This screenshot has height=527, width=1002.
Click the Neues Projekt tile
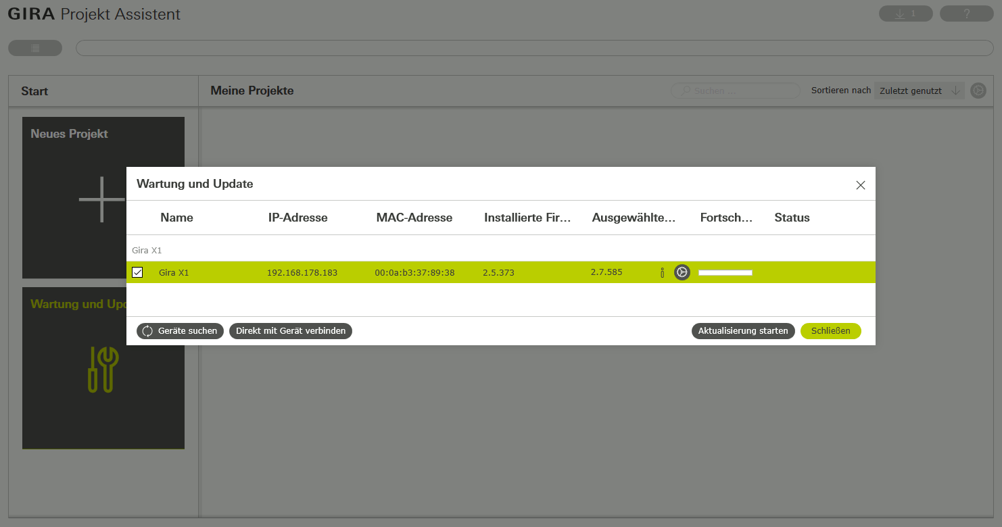(x=103, y=197)
